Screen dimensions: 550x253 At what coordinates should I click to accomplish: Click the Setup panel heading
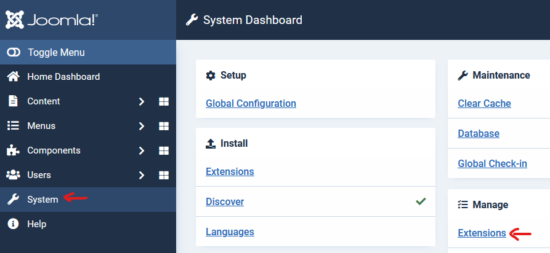pyautogui.click(x=233, y=76)
